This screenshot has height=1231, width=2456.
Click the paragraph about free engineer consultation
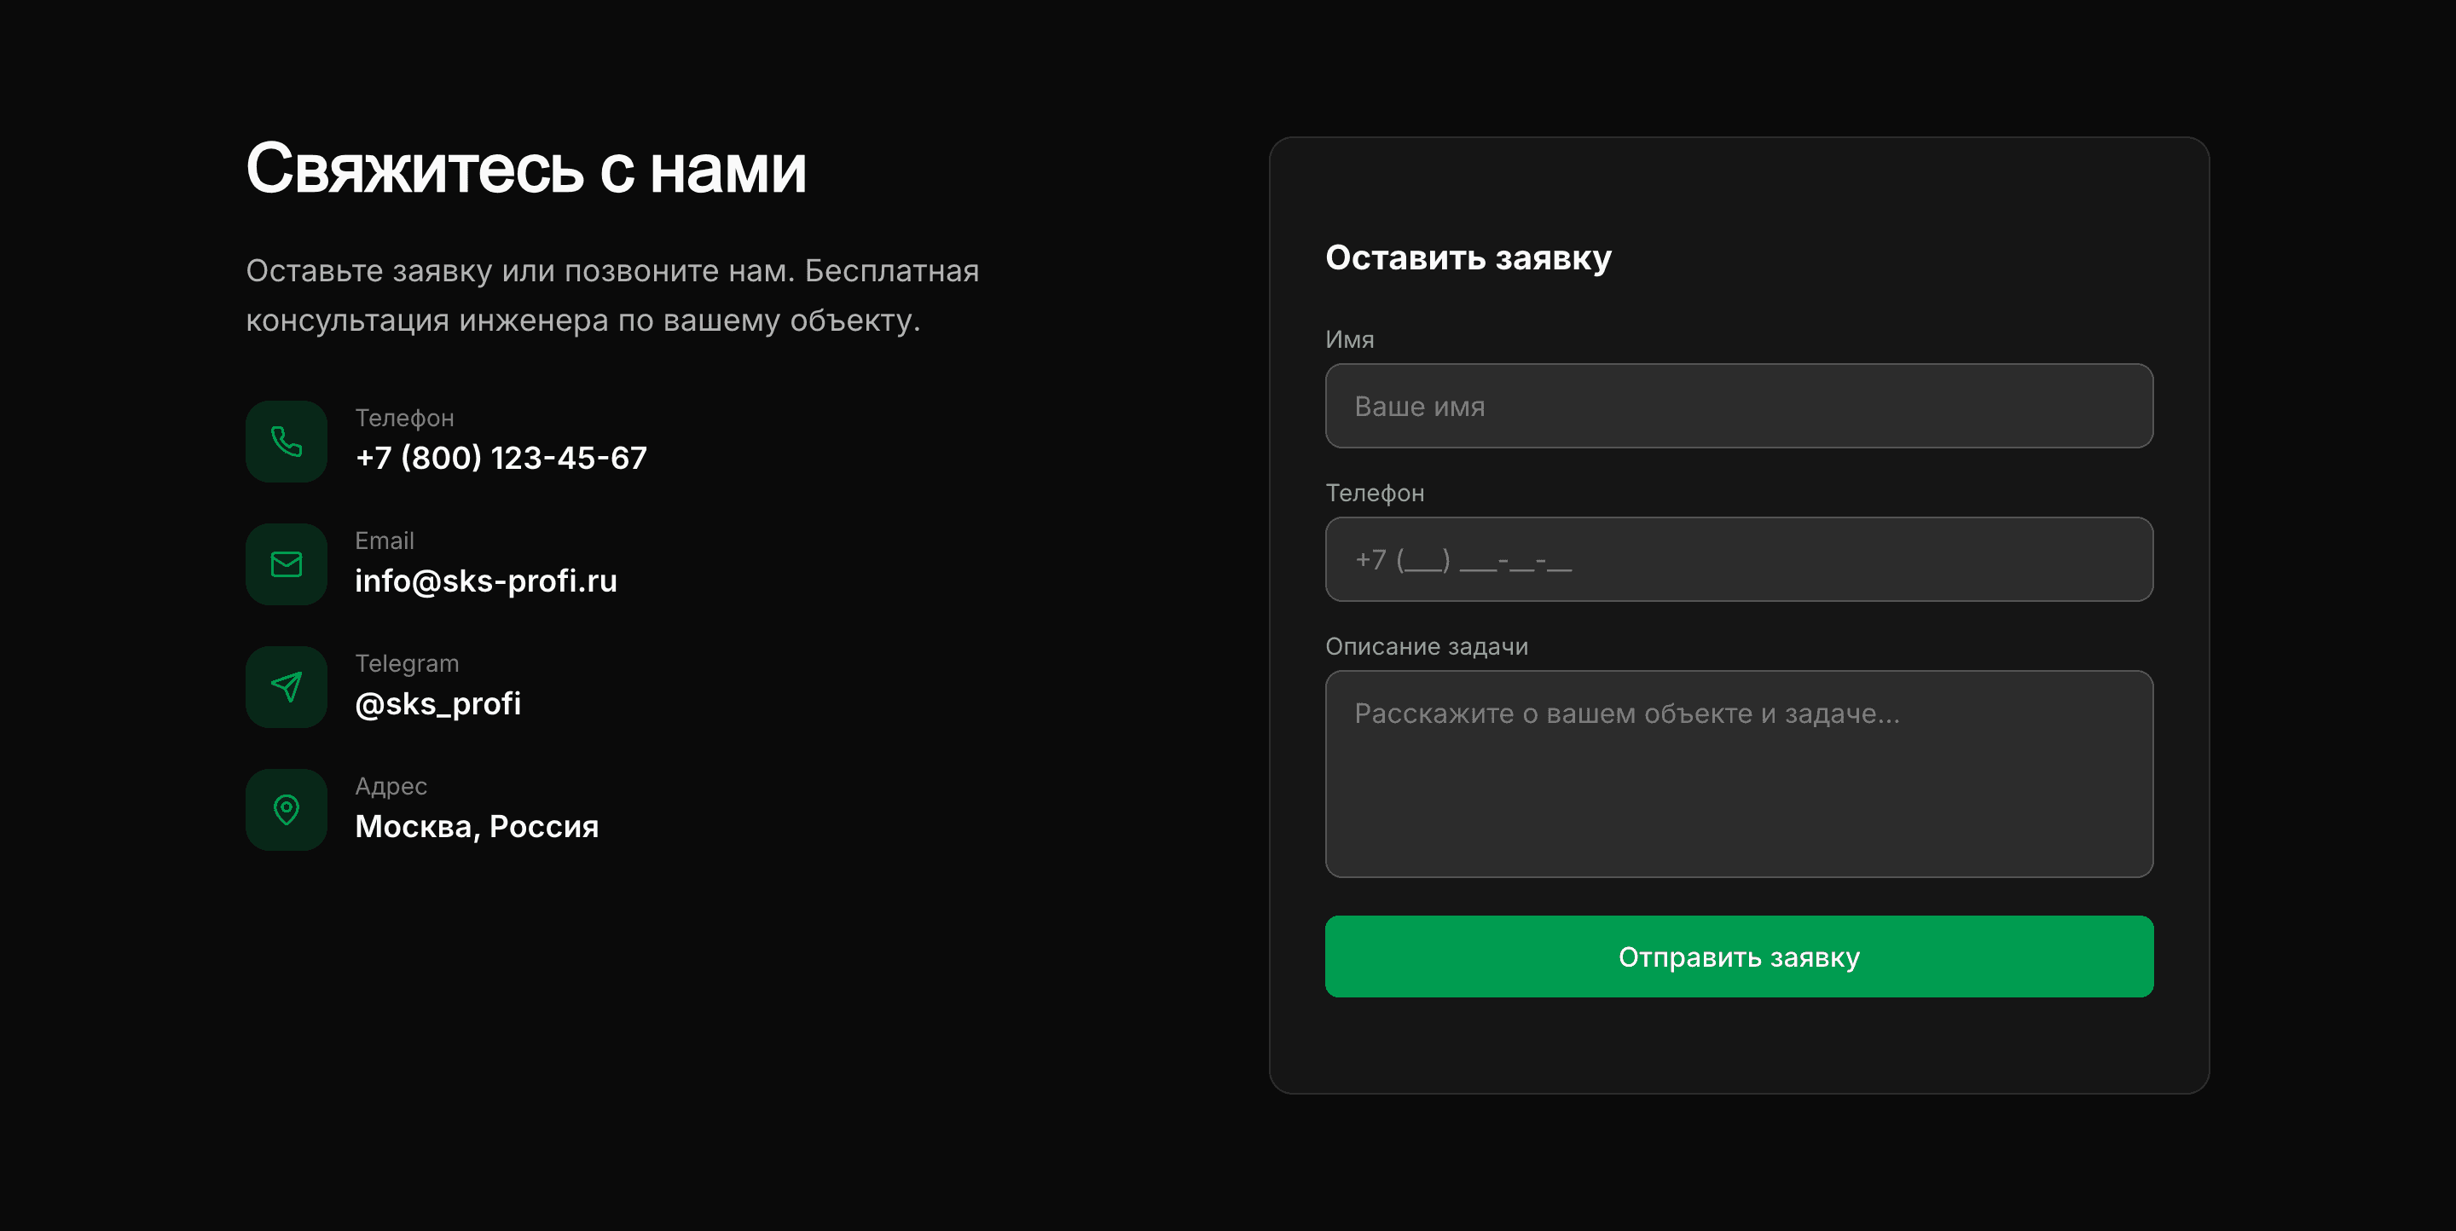[x=612, y=295]
